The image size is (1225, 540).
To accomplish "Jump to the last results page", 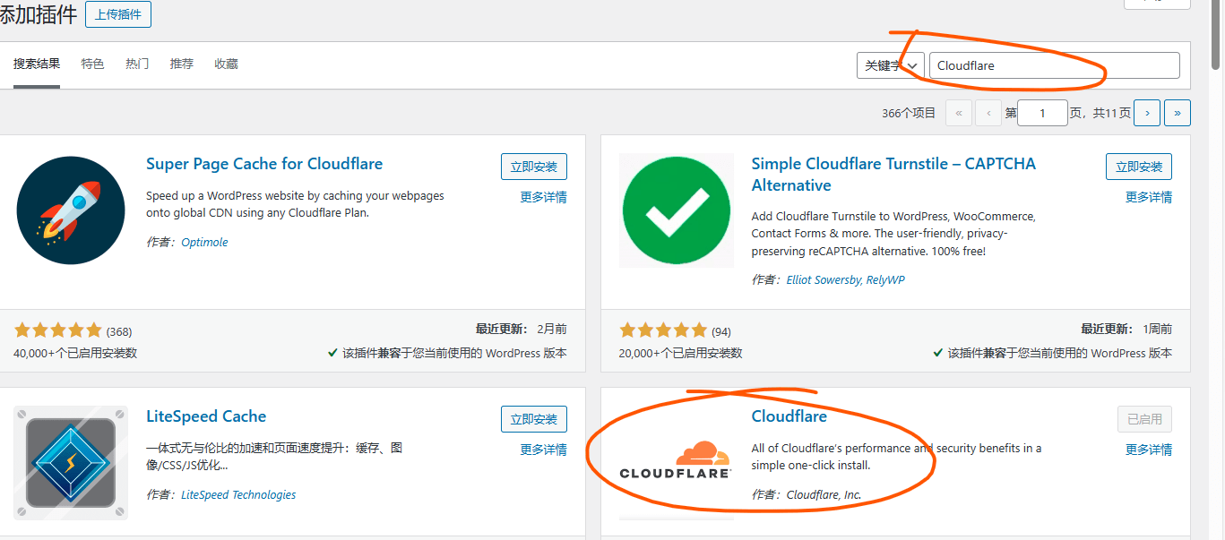I will [x=1178, y=113].
